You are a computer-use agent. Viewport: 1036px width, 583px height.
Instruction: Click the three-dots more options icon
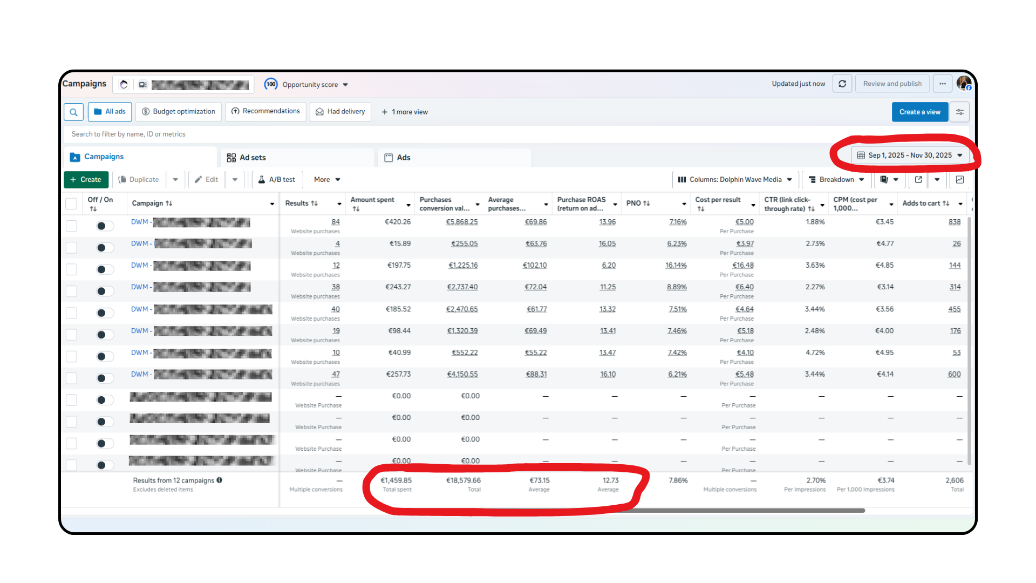tap(943, 84)
